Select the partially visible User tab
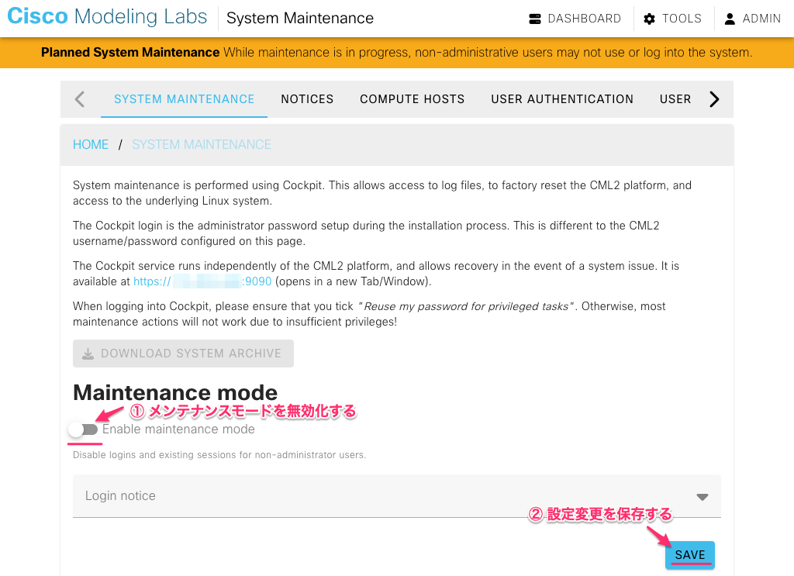794x576 pixels. point(675,99)
